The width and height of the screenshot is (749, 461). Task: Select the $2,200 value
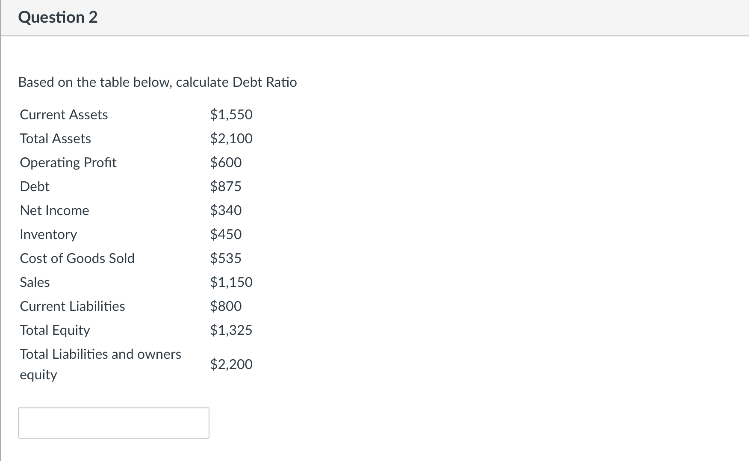[x=231, y=364]
